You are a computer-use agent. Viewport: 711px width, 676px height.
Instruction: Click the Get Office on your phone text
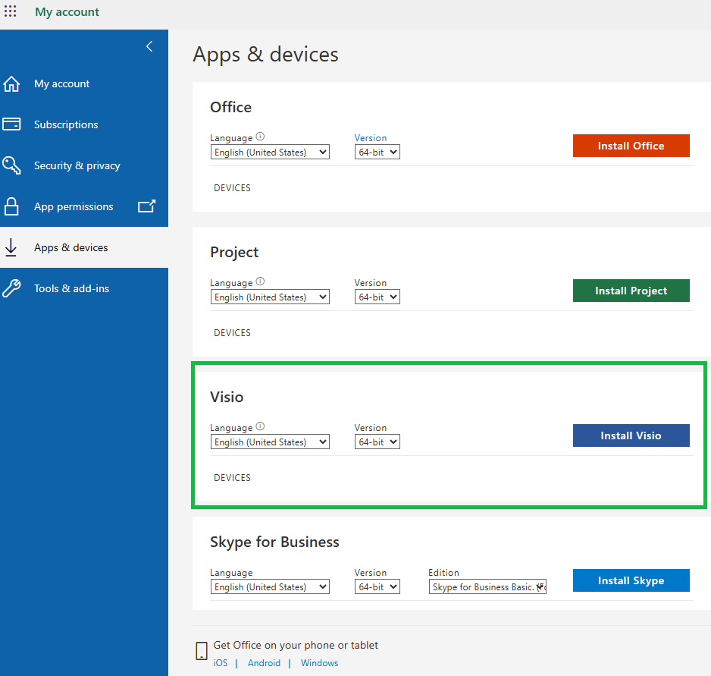coord(296,645)
